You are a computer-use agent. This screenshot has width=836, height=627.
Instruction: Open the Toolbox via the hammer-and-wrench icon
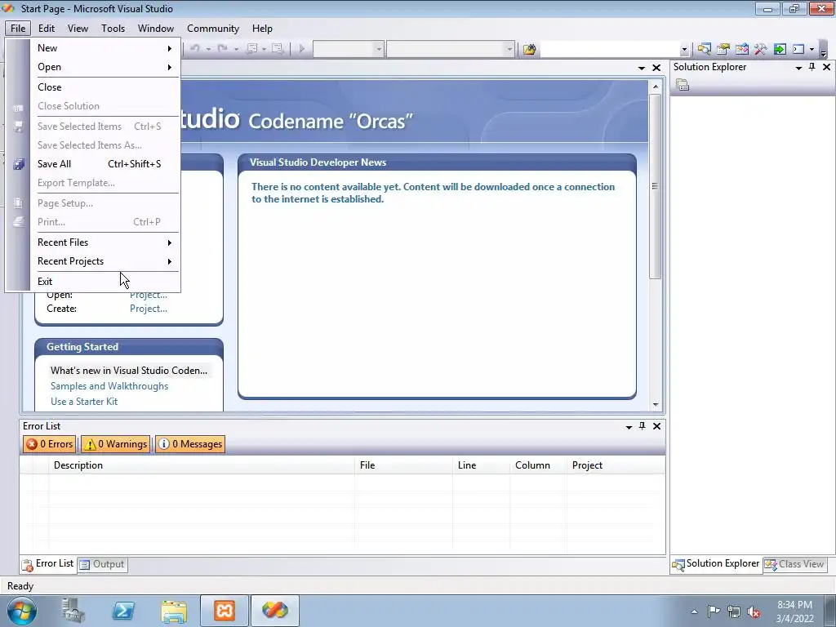tap(760, 49)
